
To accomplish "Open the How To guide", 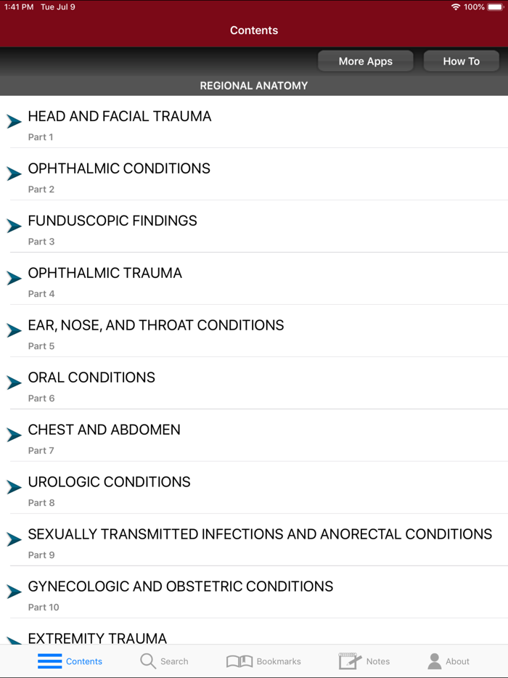I will 461,61.
